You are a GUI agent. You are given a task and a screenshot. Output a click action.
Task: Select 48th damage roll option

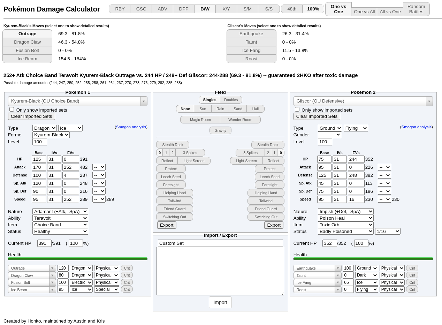click(x=292, y=9)
